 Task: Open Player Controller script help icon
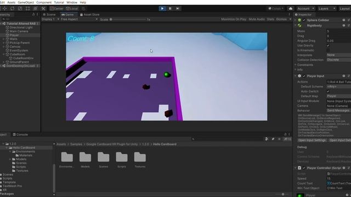[x=344, y=168]
